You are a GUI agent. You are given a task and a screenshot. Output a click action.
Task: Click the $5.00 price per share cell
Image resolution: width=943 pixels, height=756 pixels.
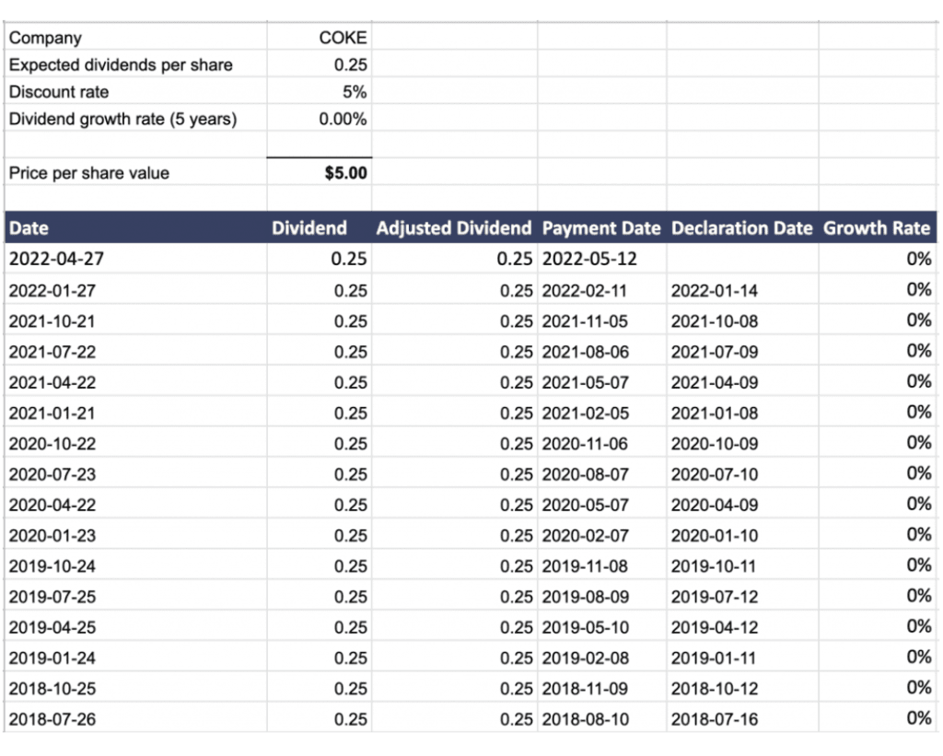[x=346, y=172]
